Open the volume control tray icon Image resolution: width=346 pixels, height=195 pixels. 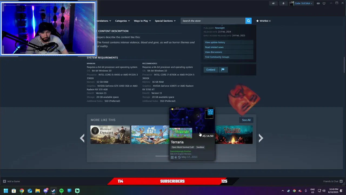point(324,191)
